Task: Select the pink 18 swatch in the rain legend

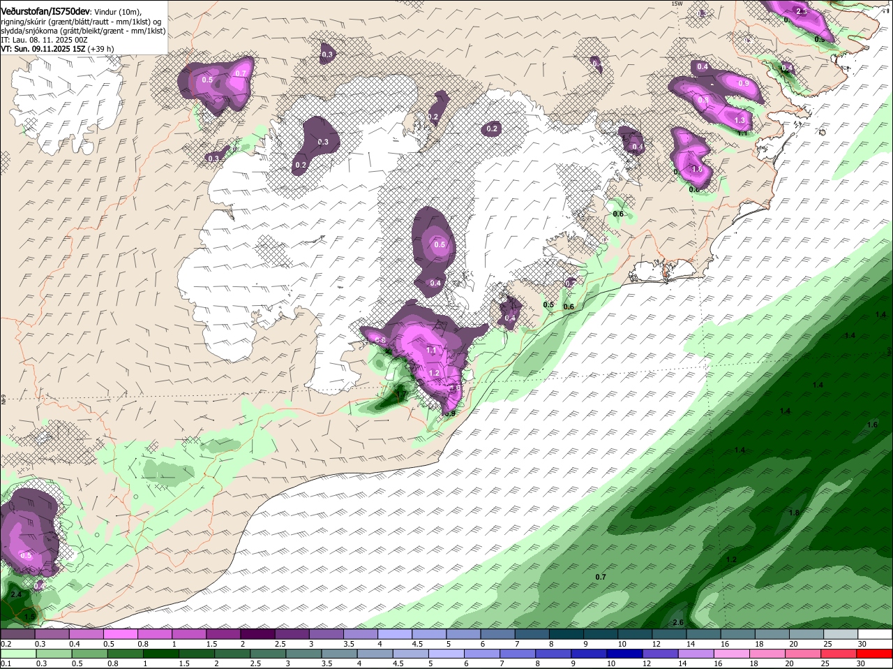Action: (x=767, y=654)
